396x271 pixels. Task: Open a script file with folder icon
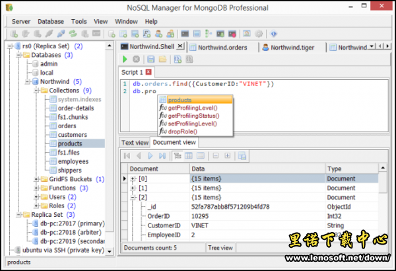pos(162,59)
